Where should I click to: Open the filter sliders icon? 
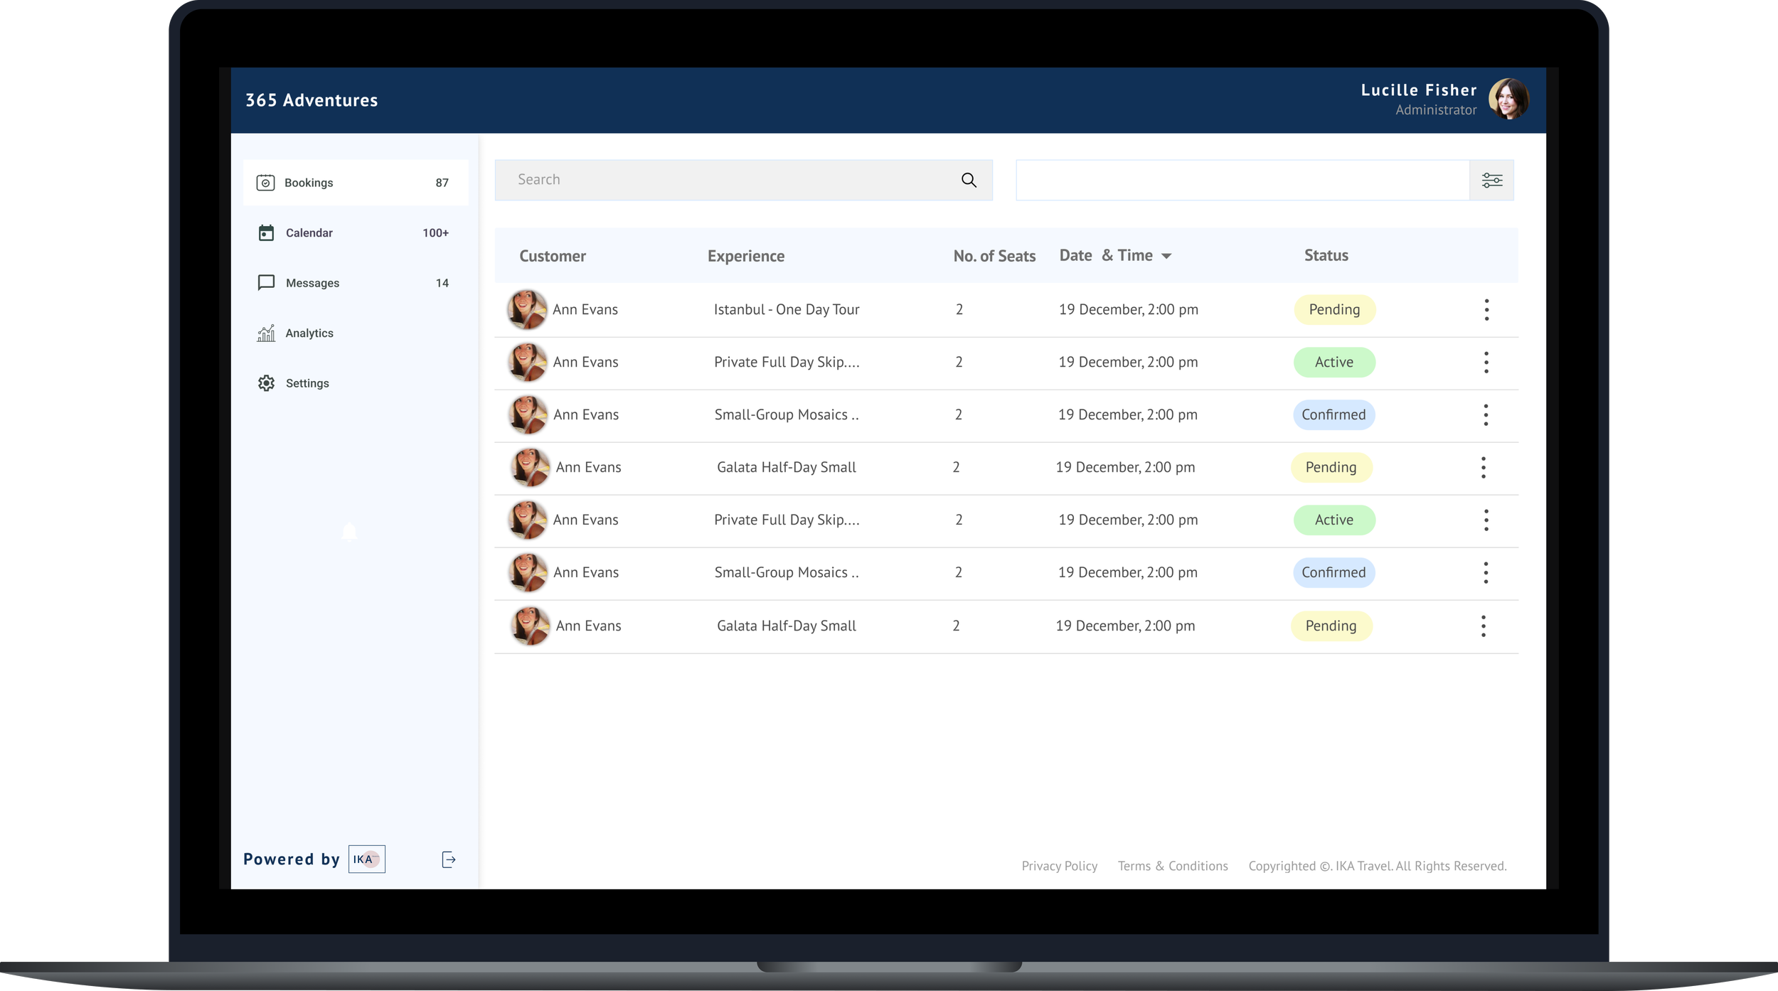tap(1491, 180)
